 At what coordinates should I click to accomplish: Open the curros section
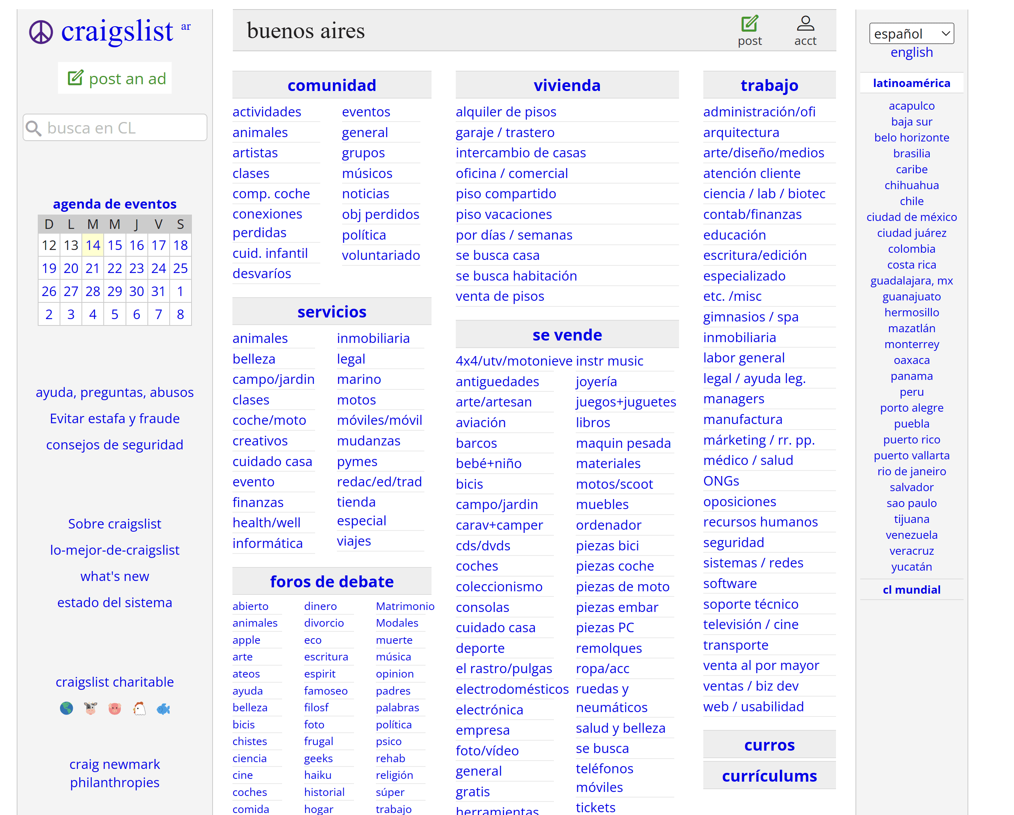point(769,744)
